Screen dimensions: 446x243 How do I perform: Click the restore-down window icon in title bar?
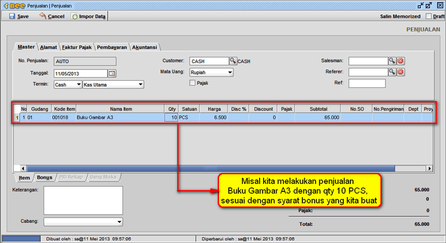pos(421,5)
